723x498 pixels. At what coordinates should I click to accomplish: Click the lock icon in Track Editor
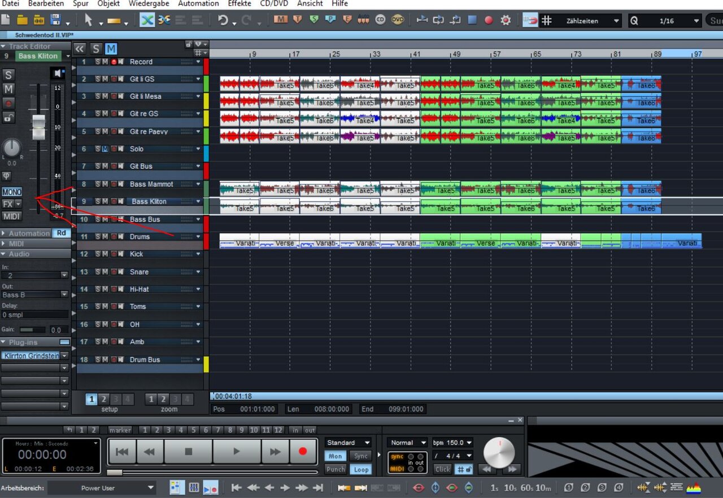pos(8,117)
